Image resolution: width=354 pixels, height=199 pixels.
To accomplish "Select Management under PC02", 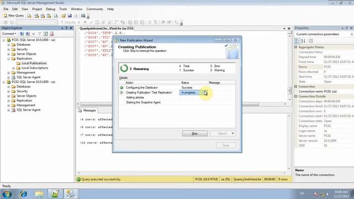I will click(x=26, y=105).
